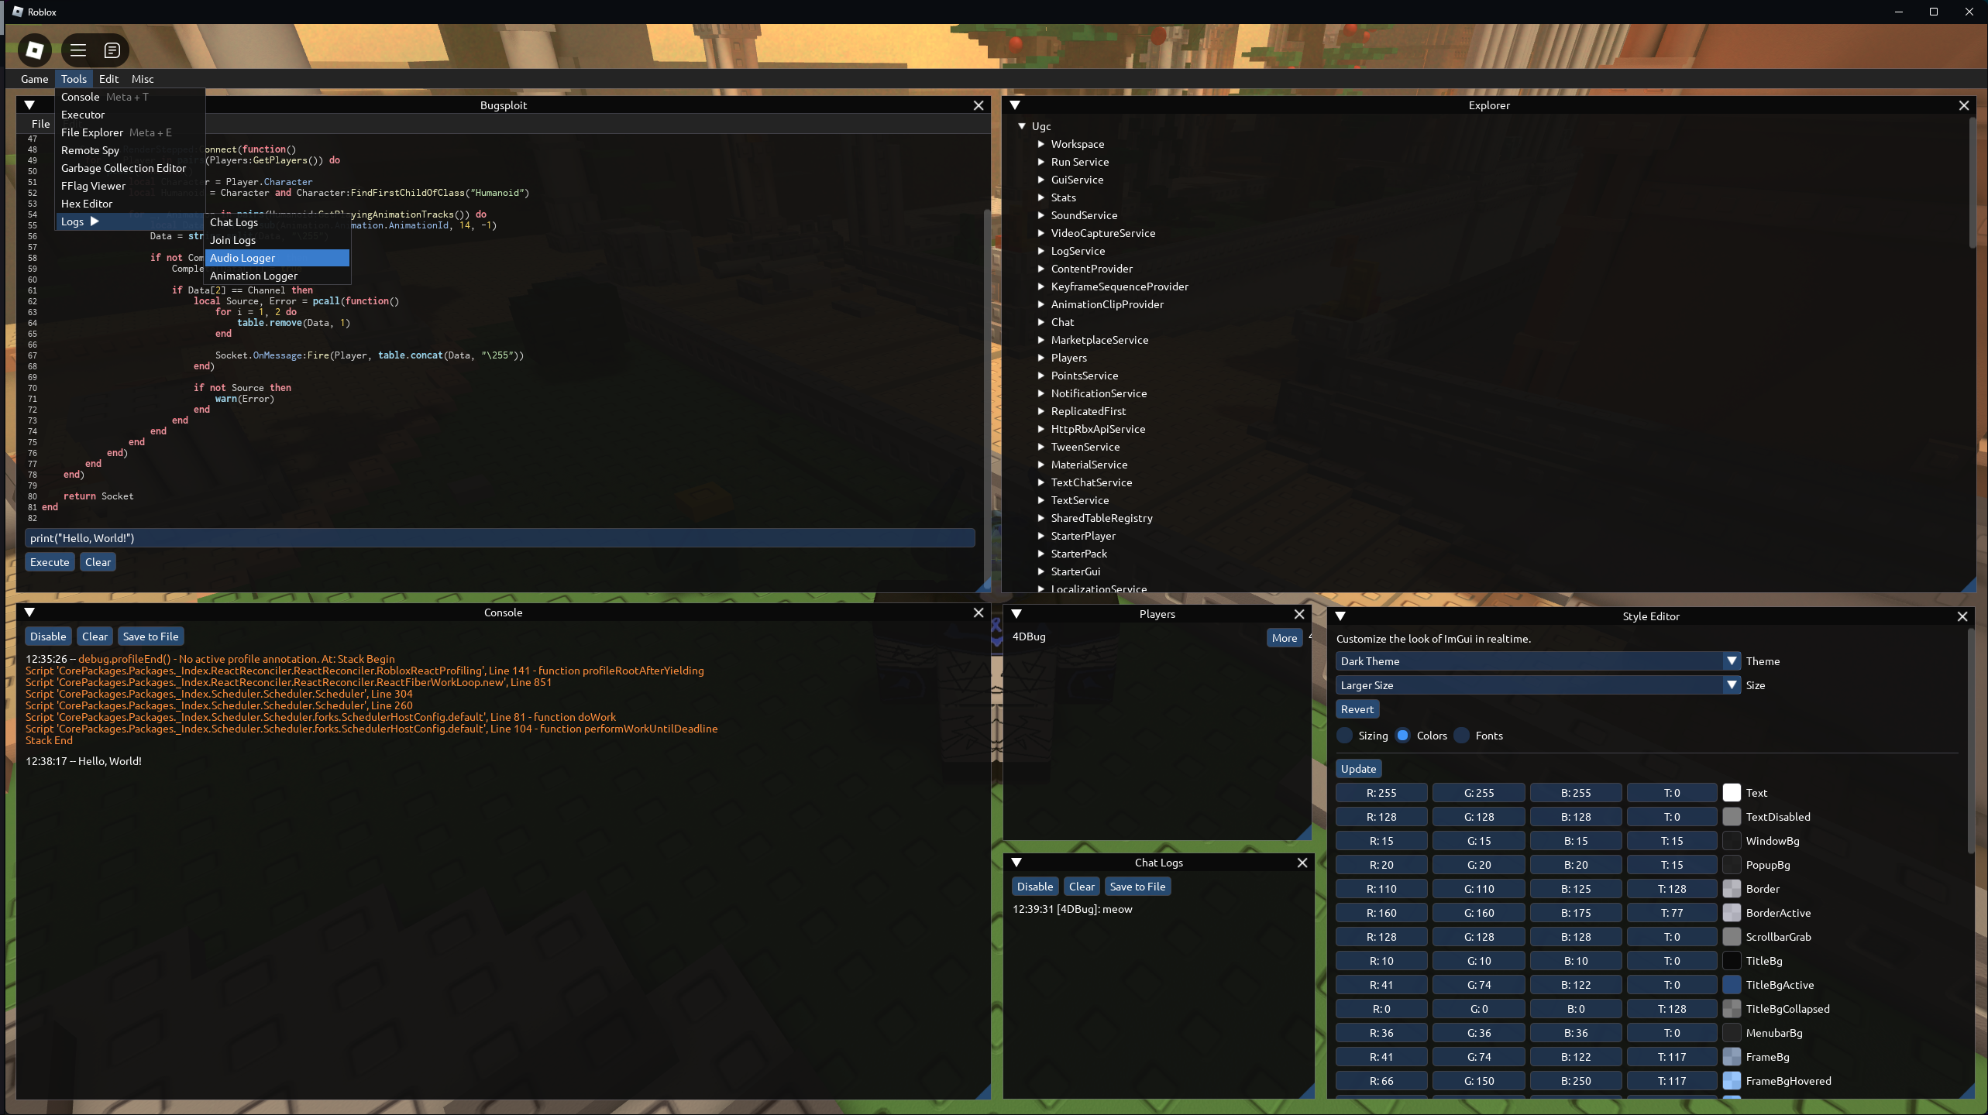
Task: Open the chat icon in top bar
Action: pyautogui.click(x=112, y=50)
